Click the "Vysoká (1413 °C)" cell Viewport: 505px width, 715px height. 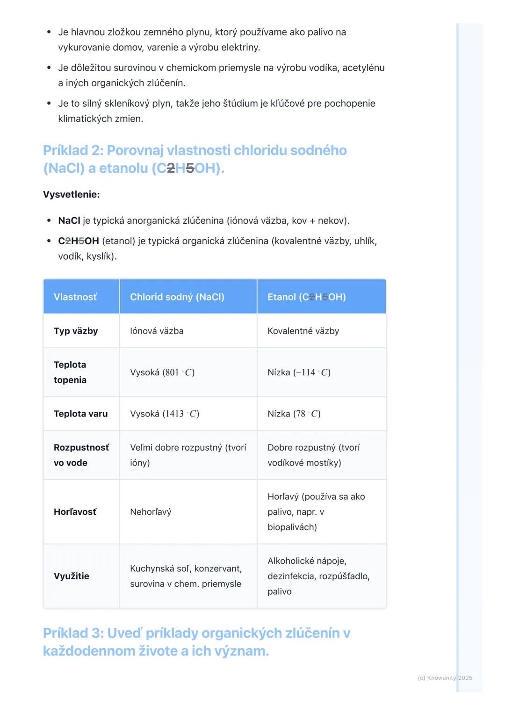[x=165, y=414]
